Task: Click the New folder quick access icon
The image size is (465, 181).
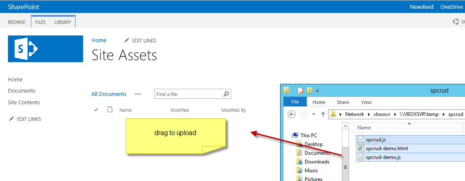Action: (309, 90)
